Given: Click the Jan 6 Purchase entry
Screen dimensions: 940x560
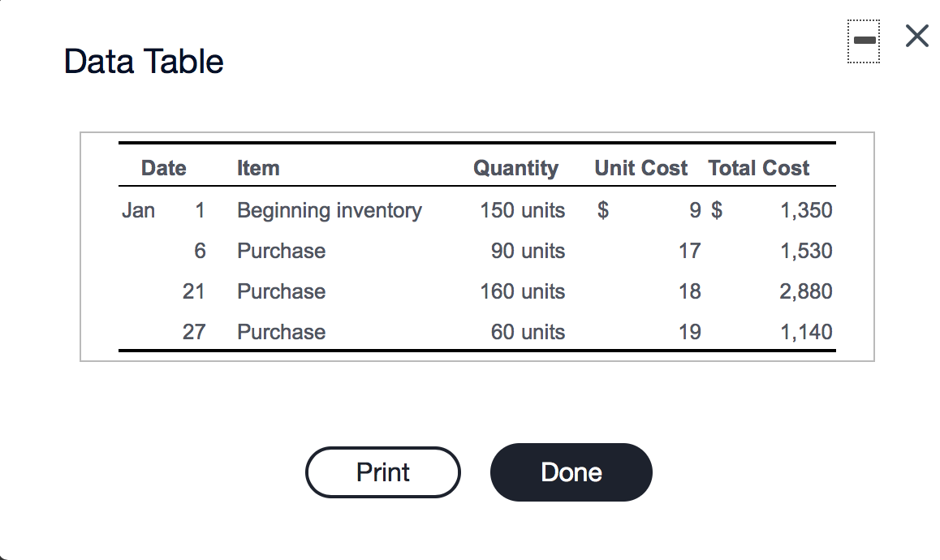Looking at the screenshot, I should coord(281,251).
